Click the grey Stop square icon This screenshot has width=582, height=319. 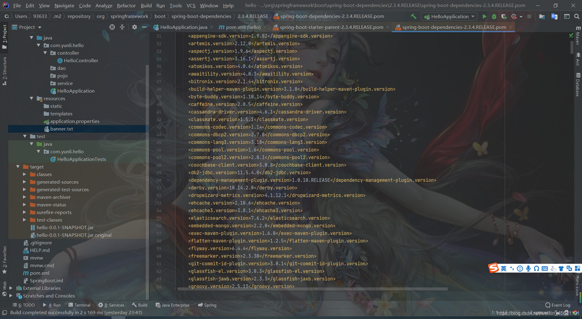(x=529, y=16)
